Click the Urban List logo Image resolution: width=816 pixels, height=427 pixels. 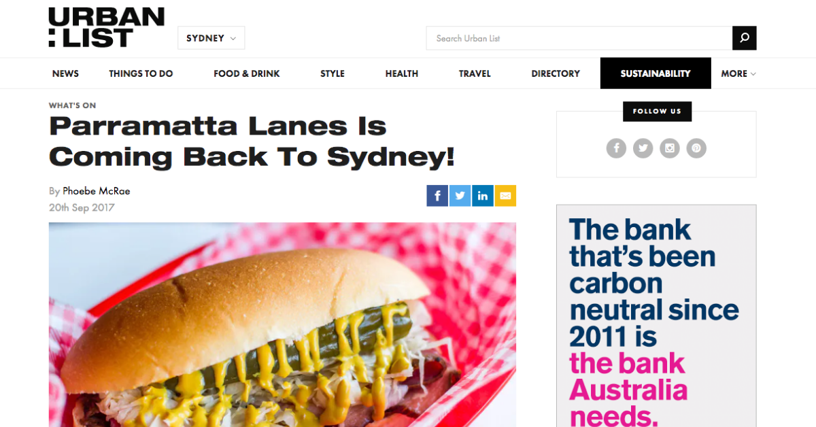pyautogui.click(x=106, y=27)
